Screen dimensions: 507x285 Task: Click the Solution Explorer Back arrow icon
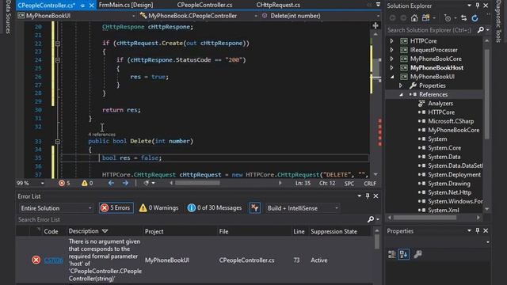click(x=393, y=18)
